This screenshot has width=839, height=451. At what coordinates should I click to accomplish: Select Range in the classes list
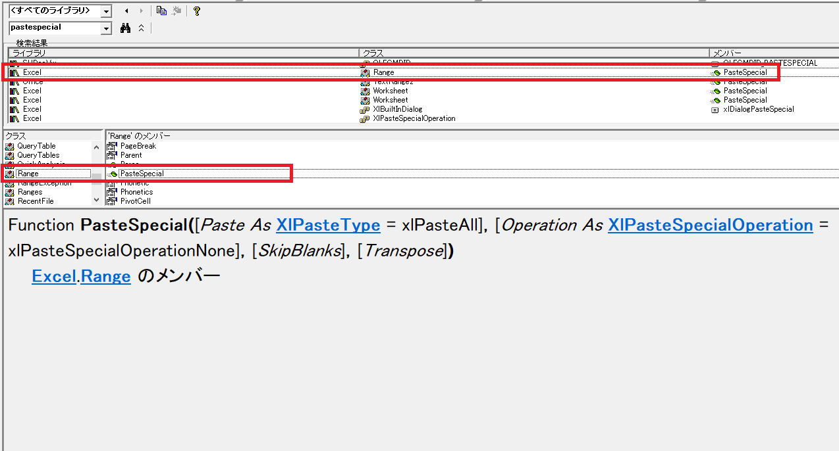coord(28,174)
